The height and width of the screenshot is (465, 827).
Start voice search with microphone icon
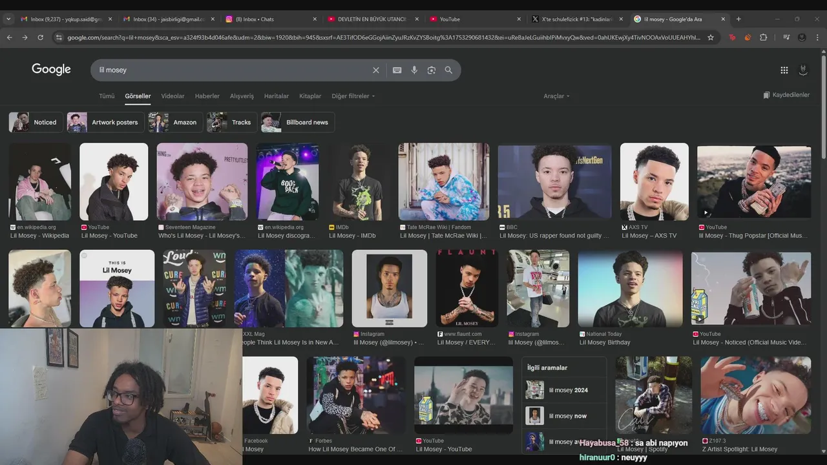pos(414,70)
